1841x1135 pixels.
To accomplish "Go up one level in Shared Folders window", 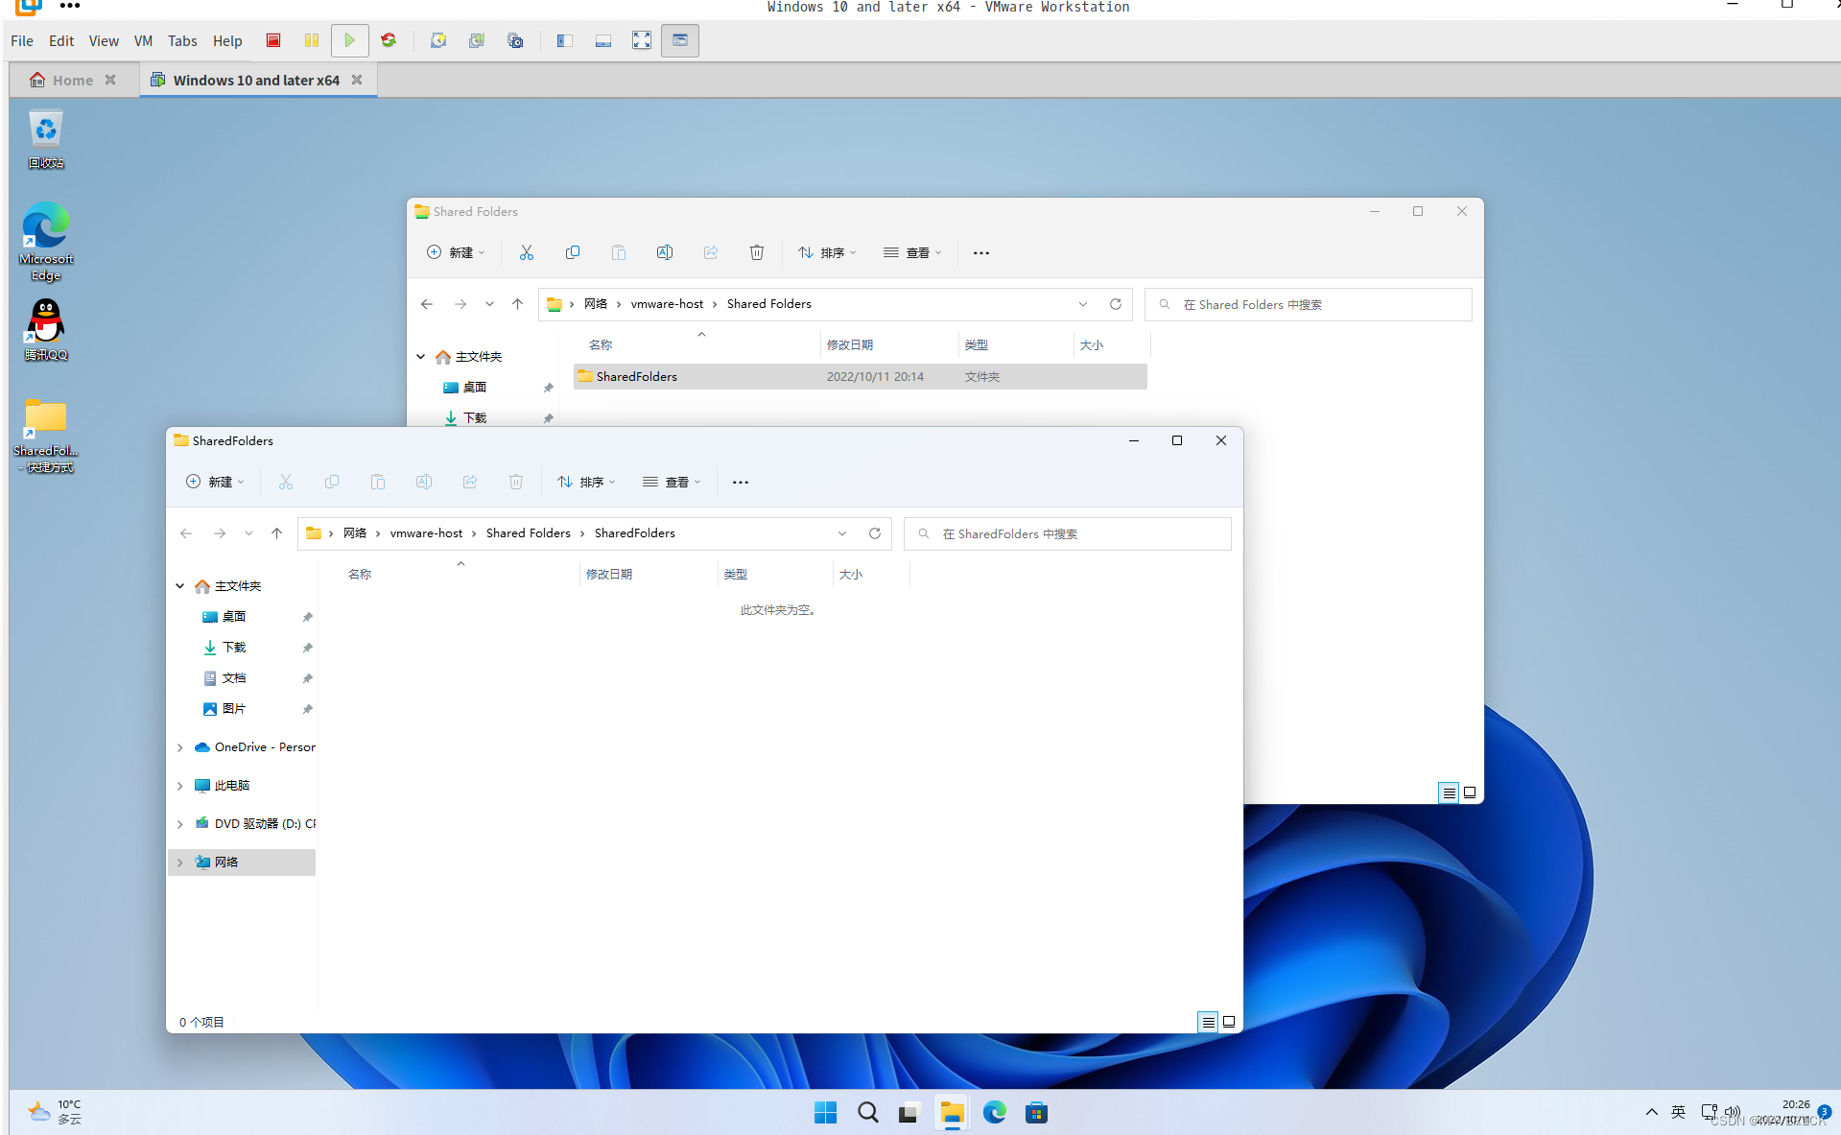I will (517, 304).
